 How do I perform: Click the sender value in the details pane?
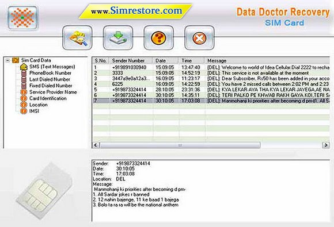pos(133,163)
